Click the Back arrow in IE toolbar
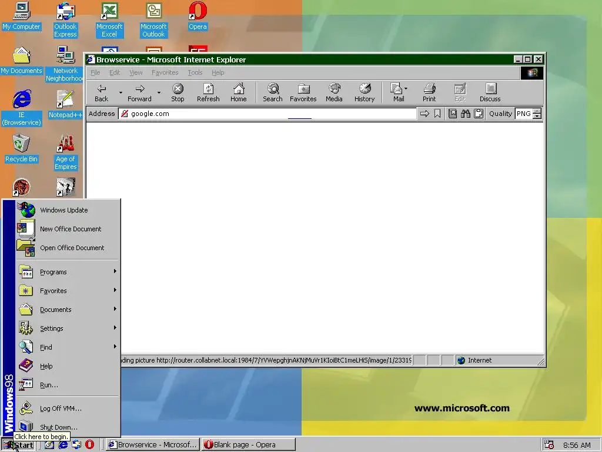The height and width of the screenshot is (452, 602). tap(101, 92)
